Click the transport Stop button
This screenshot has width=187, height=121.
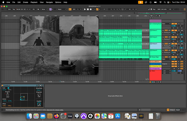(x=88, y=9)
